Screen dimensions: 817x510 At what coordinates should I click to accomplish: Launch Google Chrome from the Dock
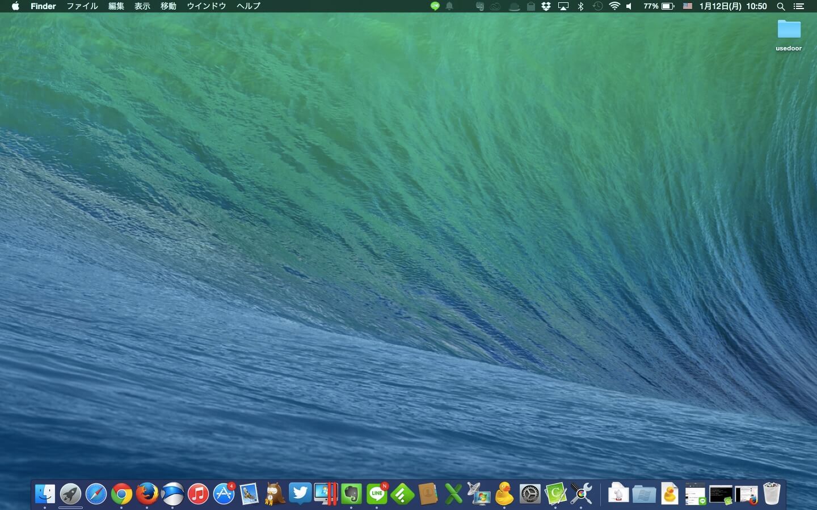[121, 494]
